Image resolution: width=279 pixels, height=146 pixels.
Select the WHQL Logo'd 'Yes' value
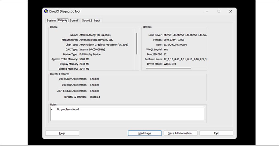(x=166, y=50)
